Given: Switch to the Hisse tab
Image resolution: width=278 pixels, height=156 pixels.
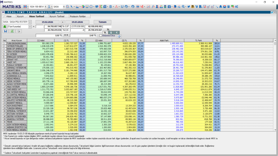Looking at the screenshot, I should tap(9, 16).
